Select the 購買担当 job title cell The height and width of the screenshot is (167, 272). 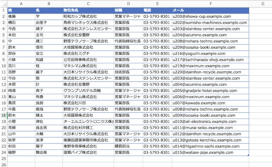[x=128, y=146]
